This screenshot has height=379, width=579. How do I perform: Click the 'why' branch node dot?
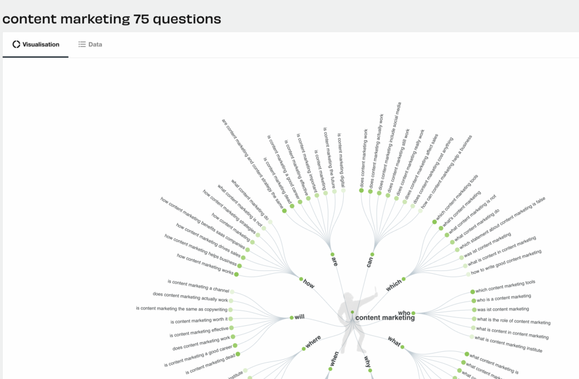[370, 371]
